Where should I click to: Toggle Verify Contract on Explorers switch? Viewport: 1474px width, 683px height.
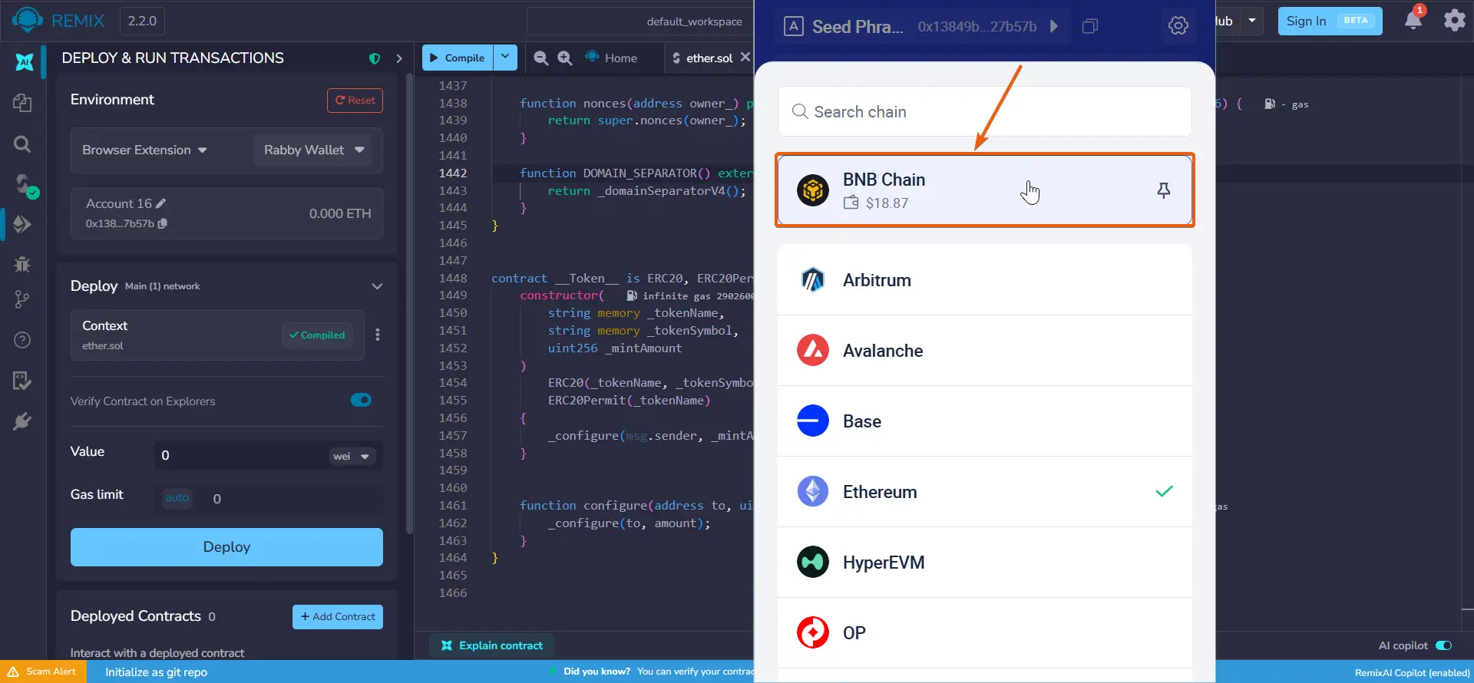[x=361, y=400]
